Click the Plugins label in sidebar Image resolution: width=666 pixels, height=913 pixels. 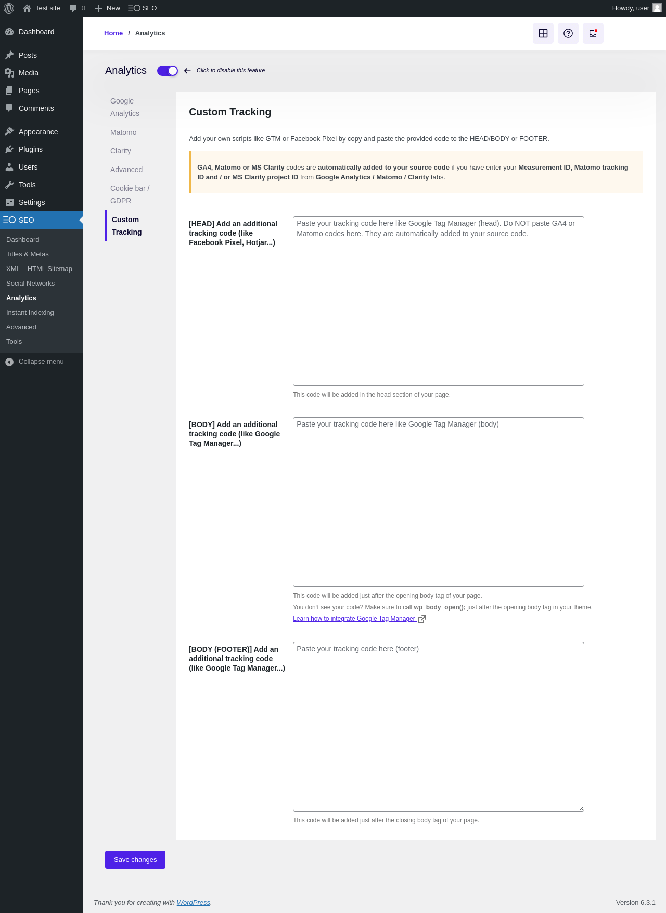(x=31, y=149)
